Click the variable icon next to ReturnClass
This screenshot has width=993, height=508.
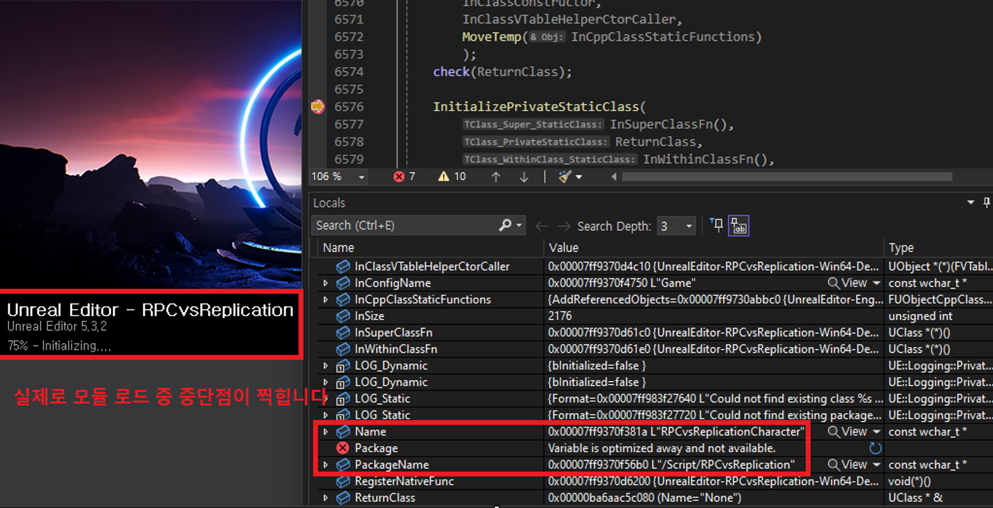coord(343,498)
